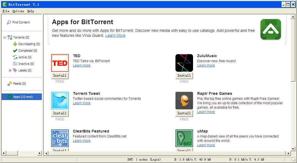Viewport: 297px width, 163px height.
Task: Click the DHT nodes status text
Action: point(144,160)
